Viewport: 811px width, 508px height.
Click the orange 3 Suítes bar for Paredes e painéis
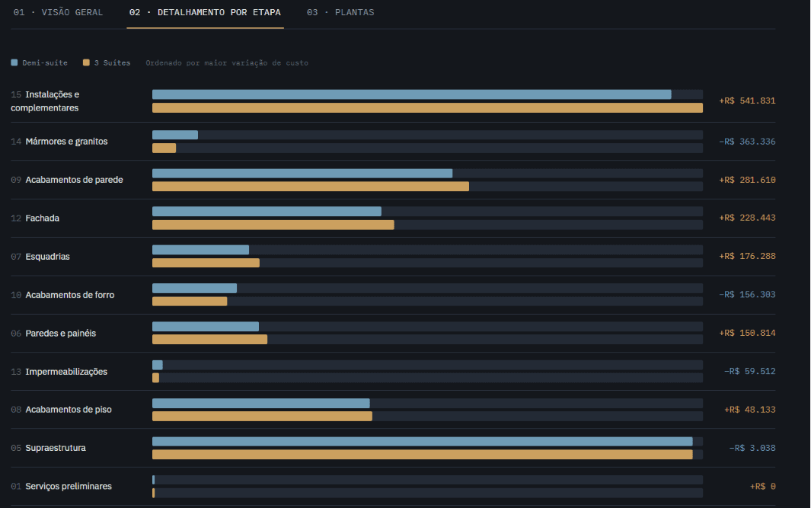pyautogui.click(x=209, y=340)
